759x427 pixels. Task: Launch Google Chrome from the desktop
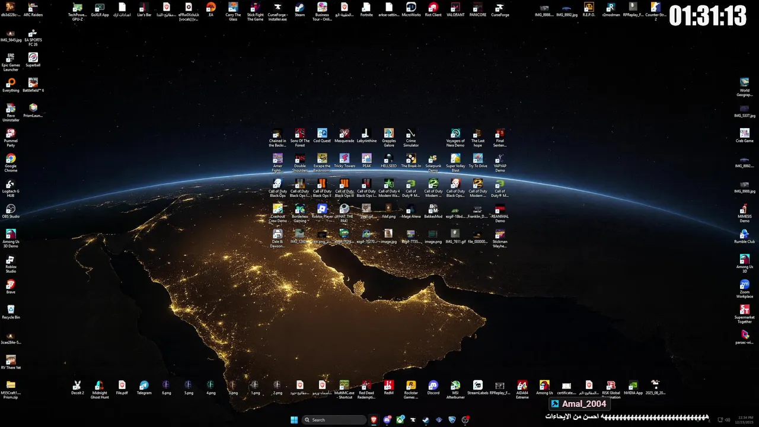pos(11,162)
